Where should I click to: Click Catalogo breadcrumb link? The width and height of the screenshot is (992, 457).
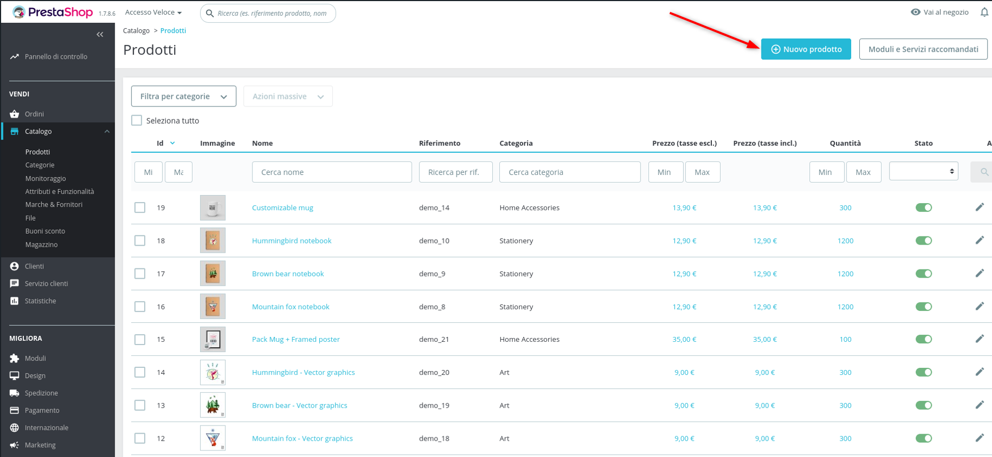pyautogui.click(x=137, y=30)
